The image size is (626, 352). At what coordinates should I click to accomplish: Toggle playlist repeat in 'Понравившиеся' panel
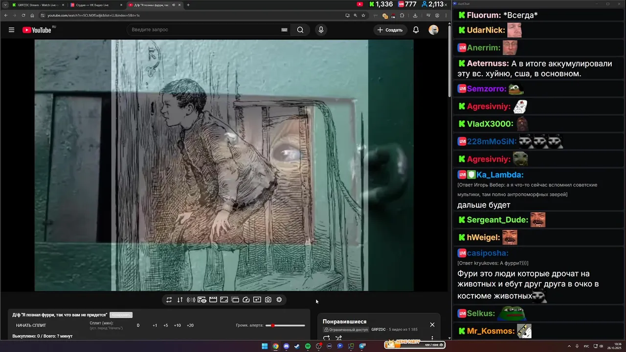pyautogui.click(x=327, y=338)
